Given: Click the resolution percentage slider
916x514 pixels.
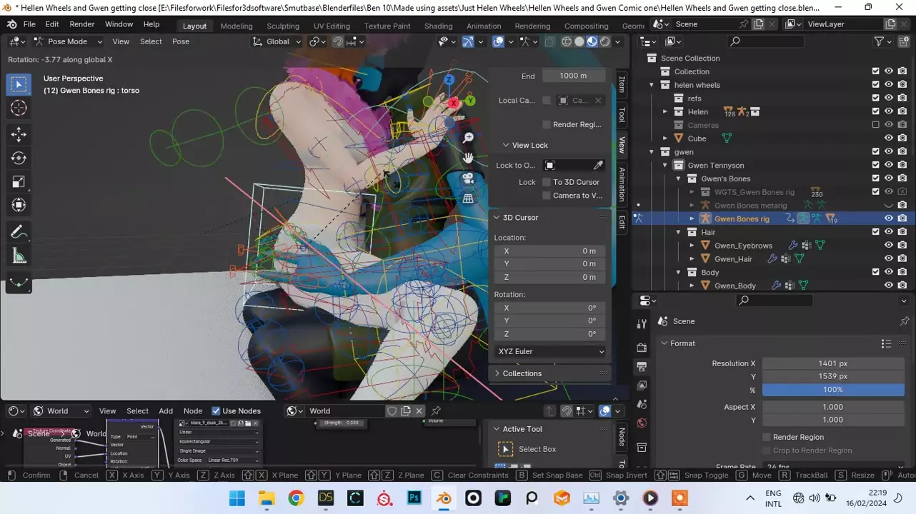Looking at the screenshot, I should pyautogui.click(x=832, y=390).
